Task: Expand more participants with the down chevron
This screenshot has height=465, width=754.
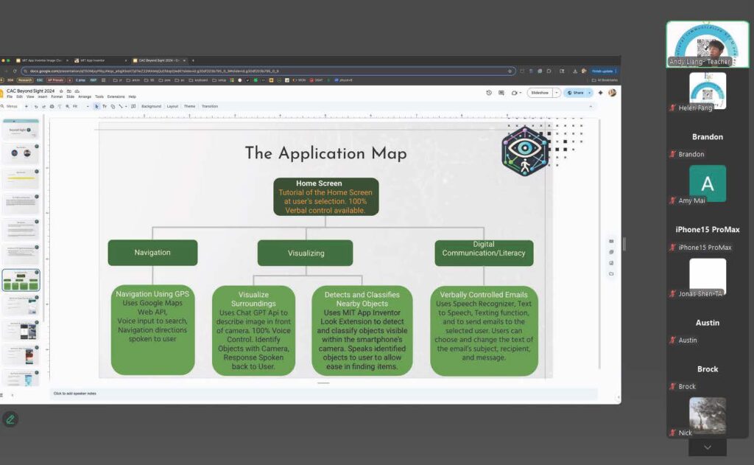Action: click(707, 447)
